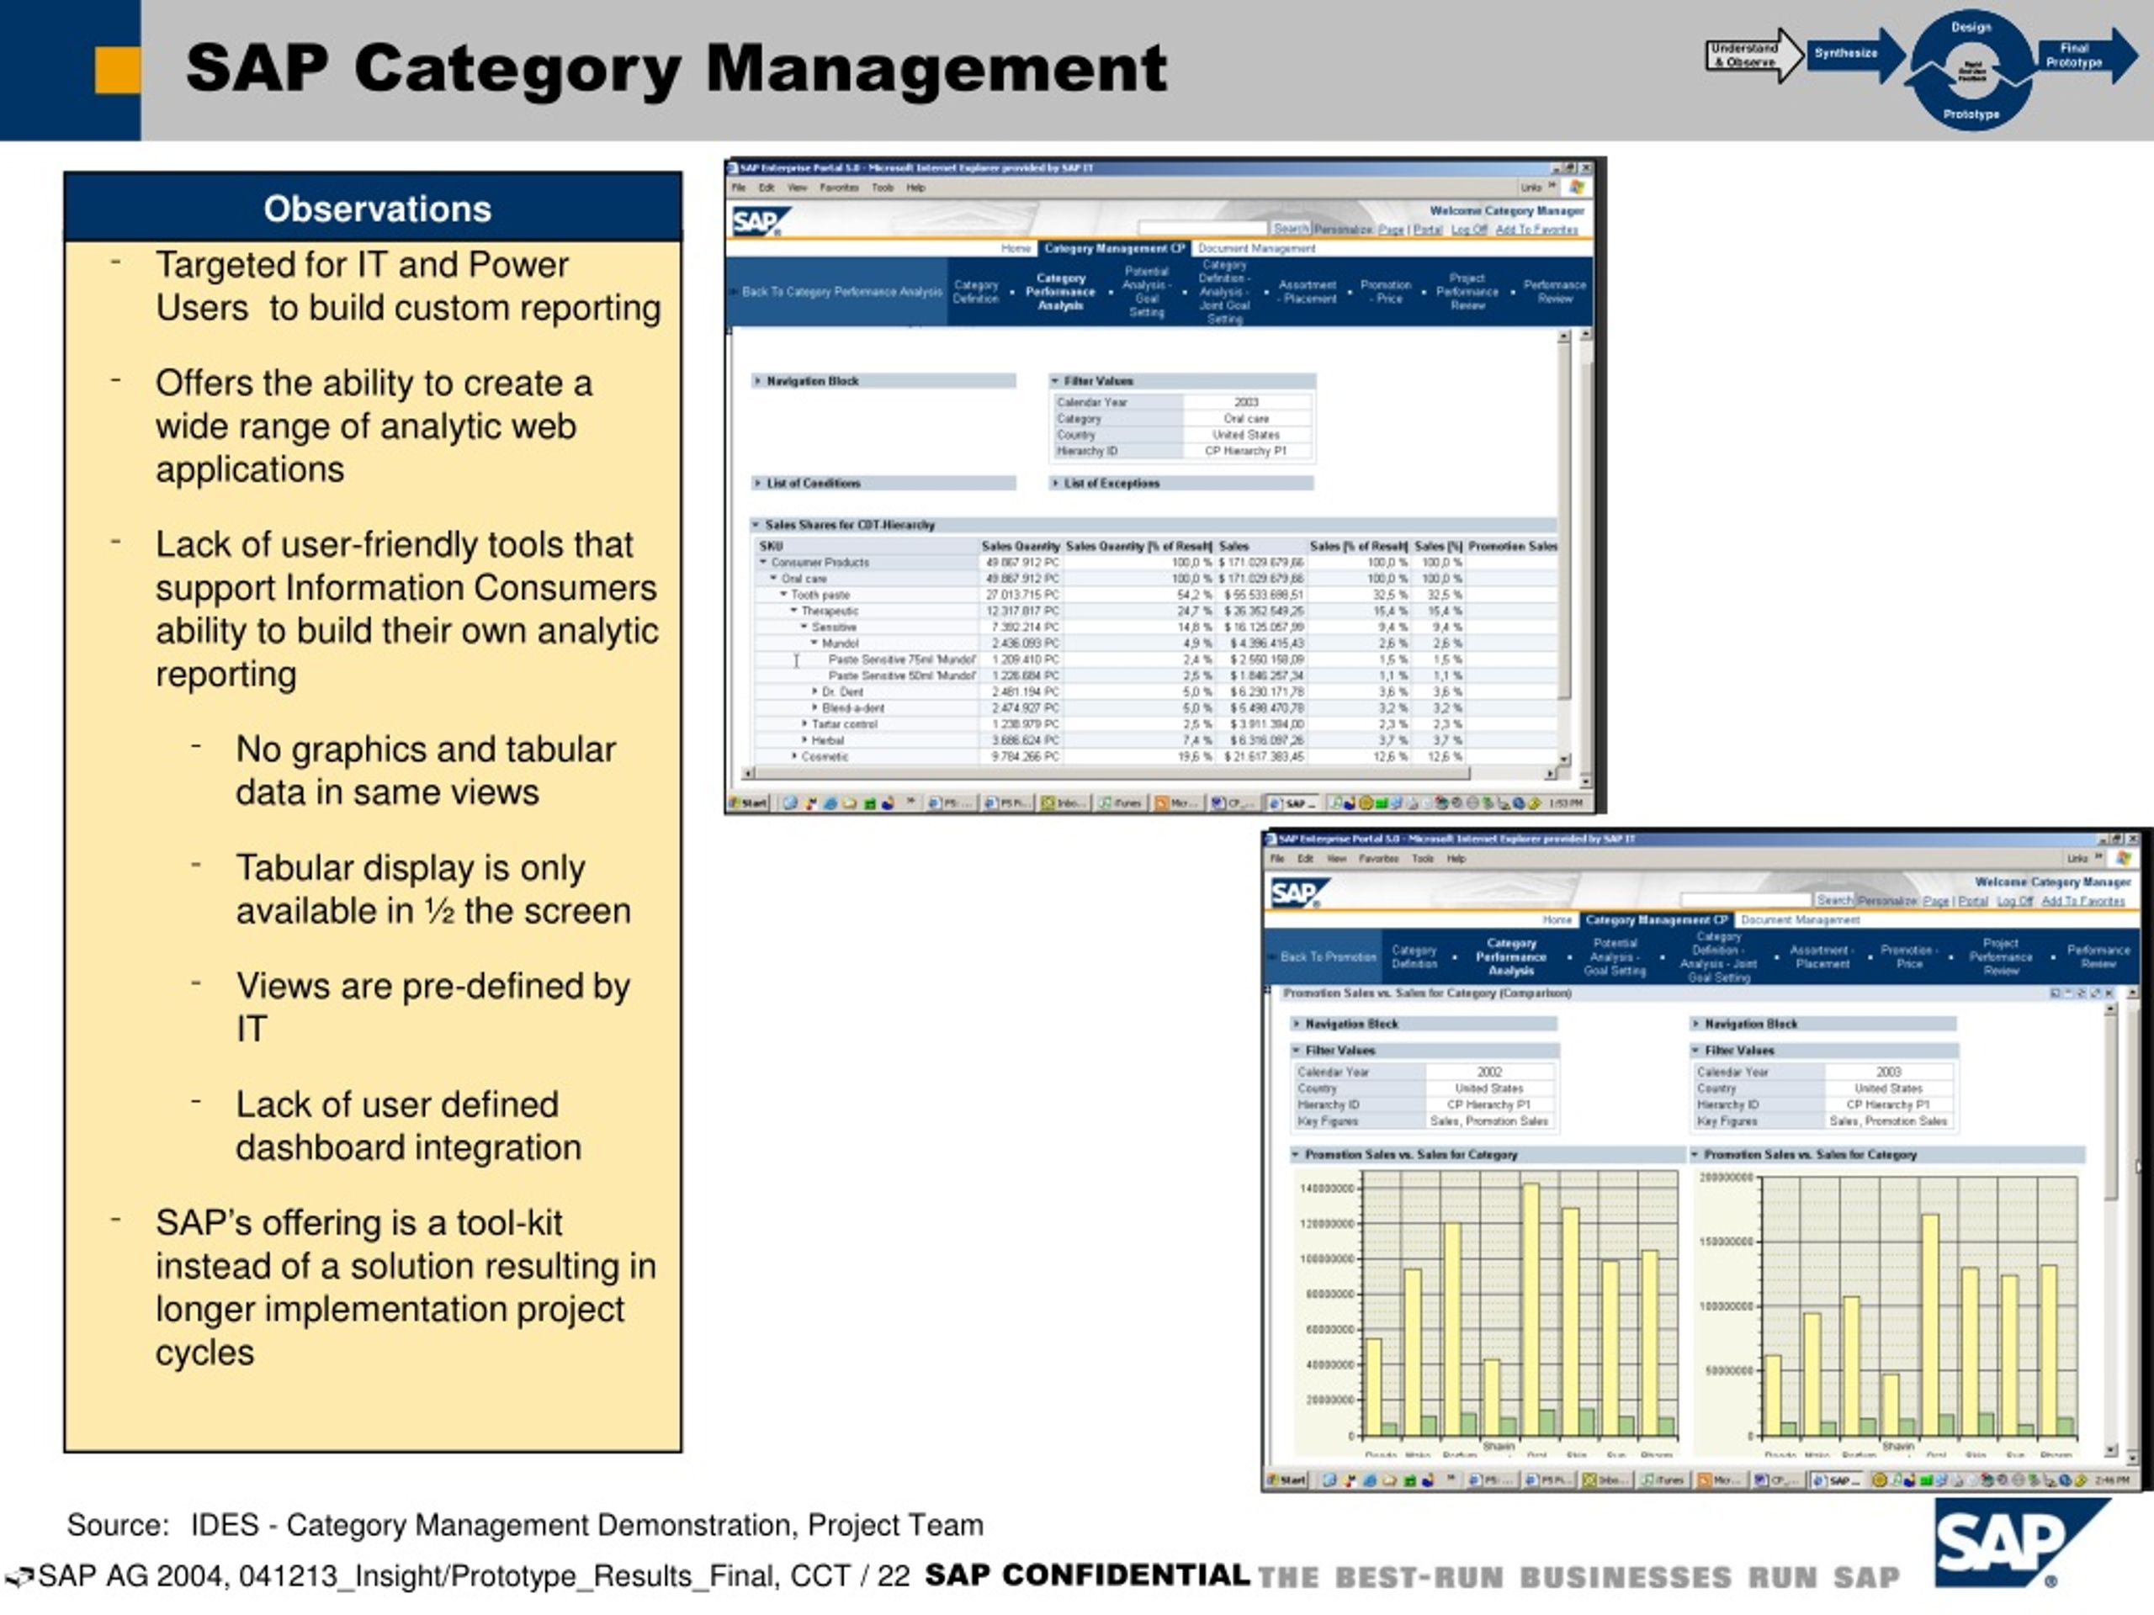The height and width of the screenshot is (1615, 2154).
Task: Open the Help menu in the chart comparison window
Action: pos(1456,859)
